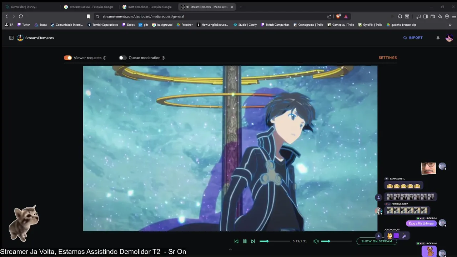Open the Queue moderation help icon
This screenshot has width=457, height=257.
point(164,58)
